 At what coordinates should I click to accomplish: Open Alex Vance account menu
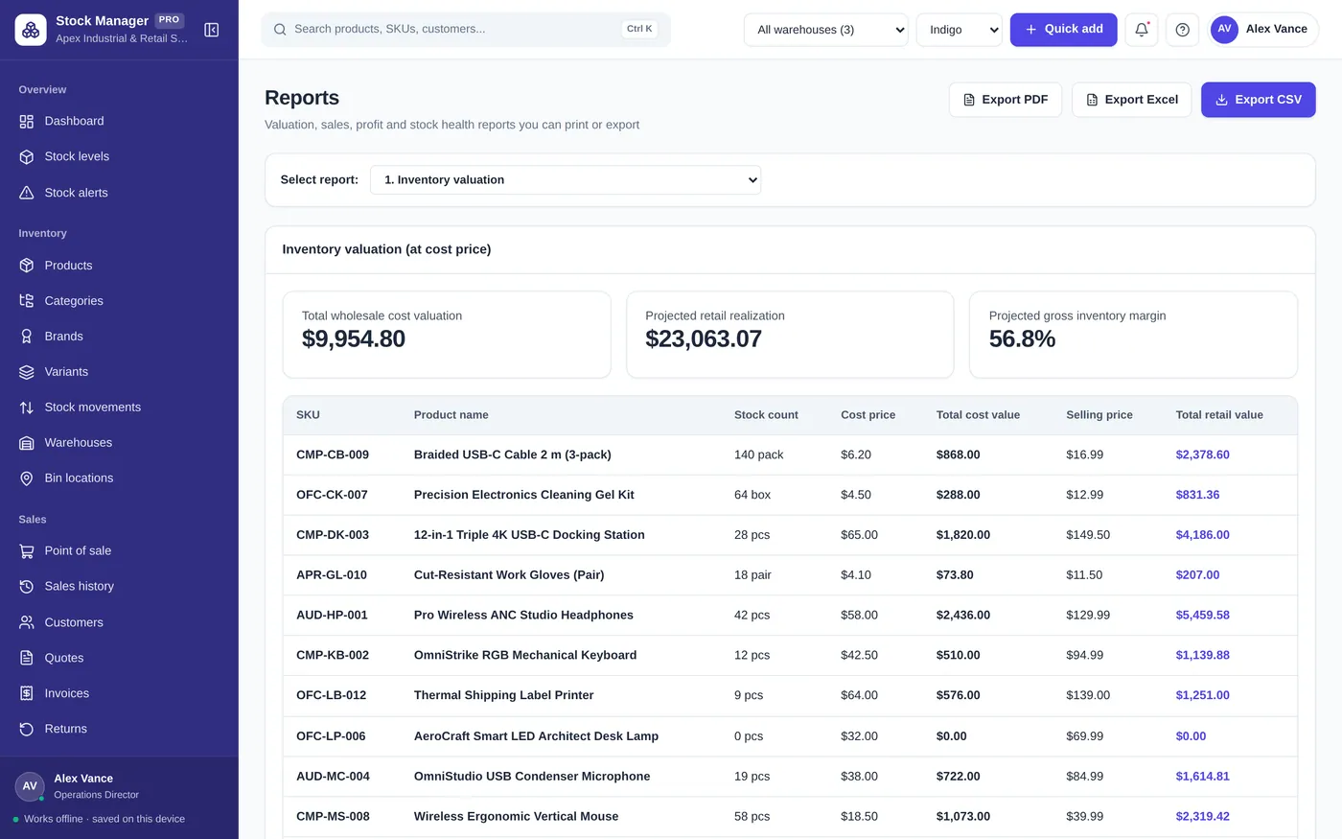click(x=1264, y=30)
